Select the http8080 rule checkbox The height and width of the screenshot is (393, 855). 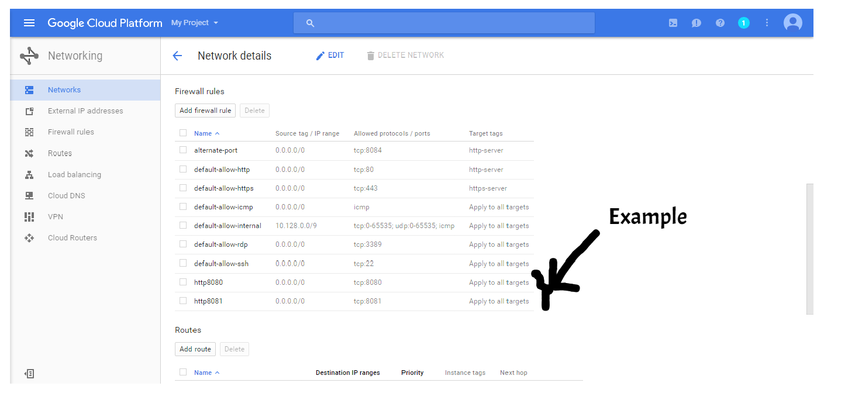183,282
